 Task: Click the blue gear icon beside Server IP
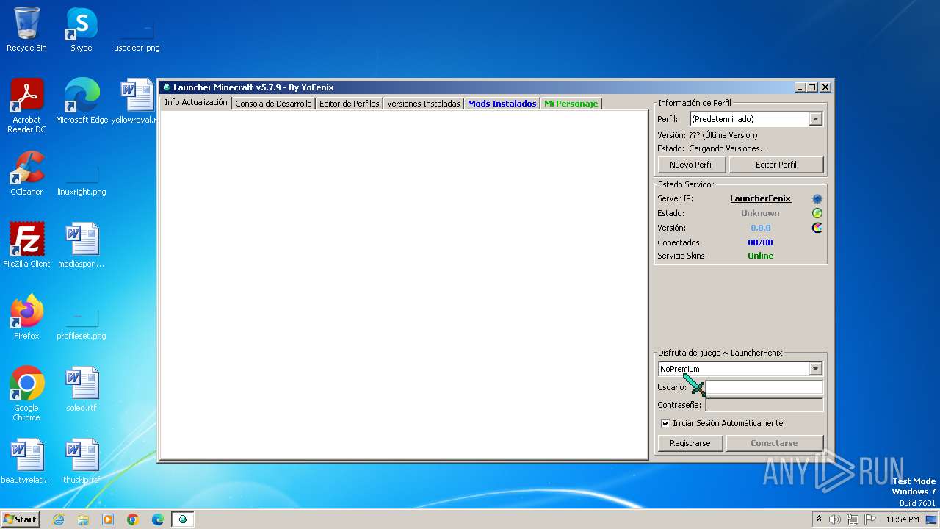[817, 199]
